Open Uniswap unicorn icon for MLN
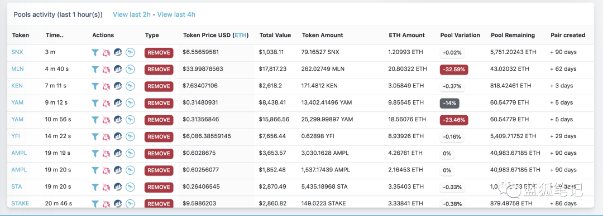 point(106,70)
